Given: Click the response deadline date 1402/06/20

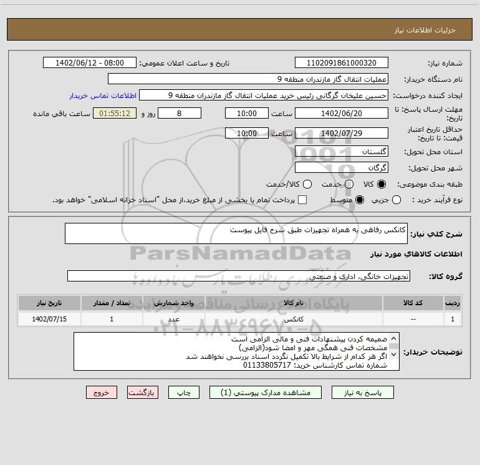Looking at the screenshot, I should 342,113.
